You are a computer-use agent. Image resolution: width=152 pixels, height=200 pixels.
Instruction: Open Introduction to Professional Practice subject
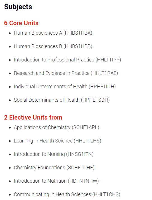[67, 60]
